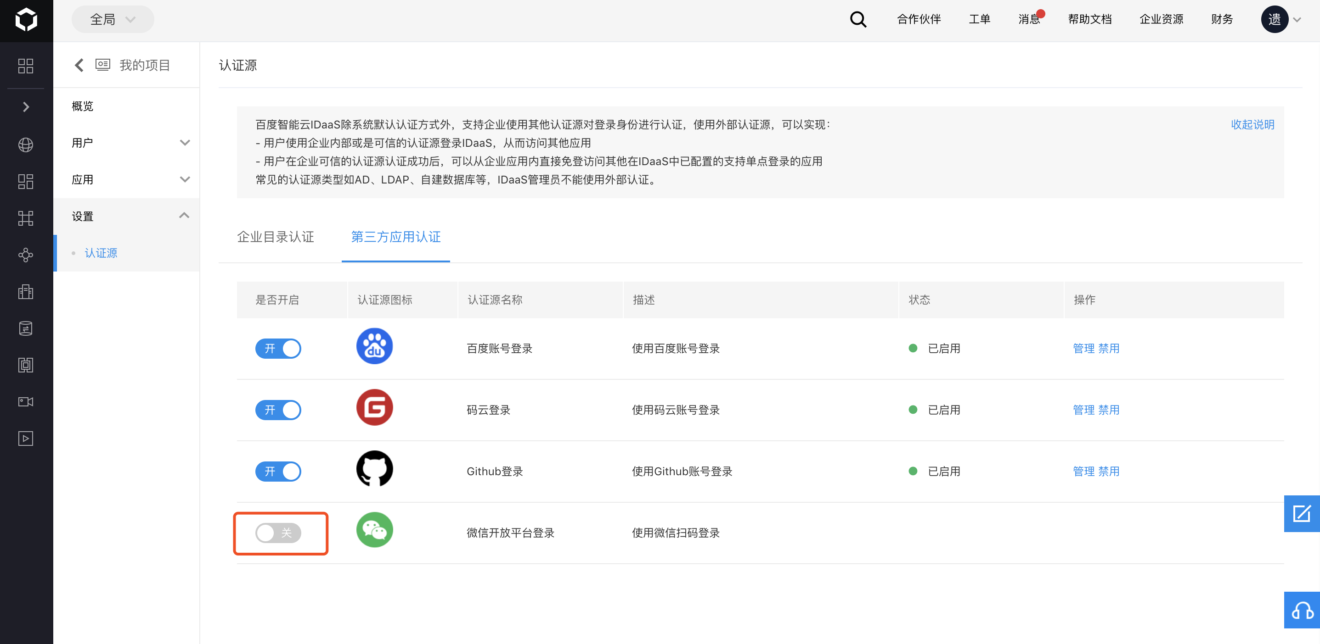This screenshot has width=1320, height=644.
Task: Click the customer service headset icon
Action: click(1302, 610)
